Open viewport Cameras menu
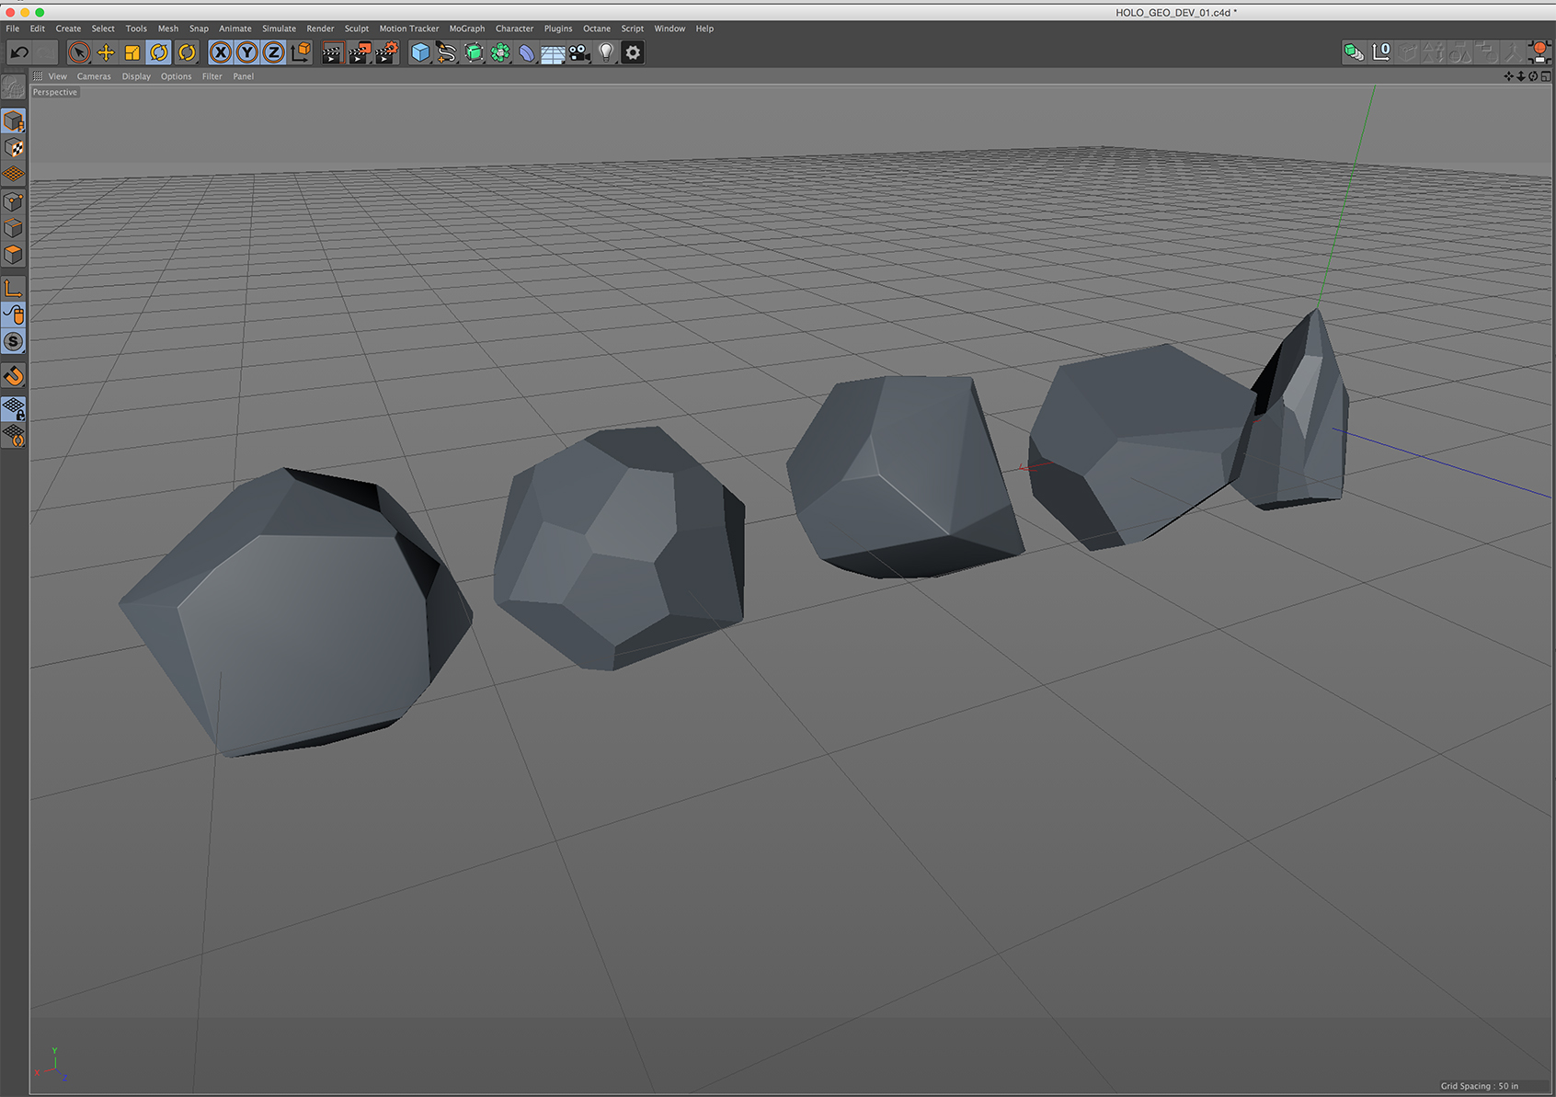Screen dimensions: 1556x1097 click(x=94, y=76)
